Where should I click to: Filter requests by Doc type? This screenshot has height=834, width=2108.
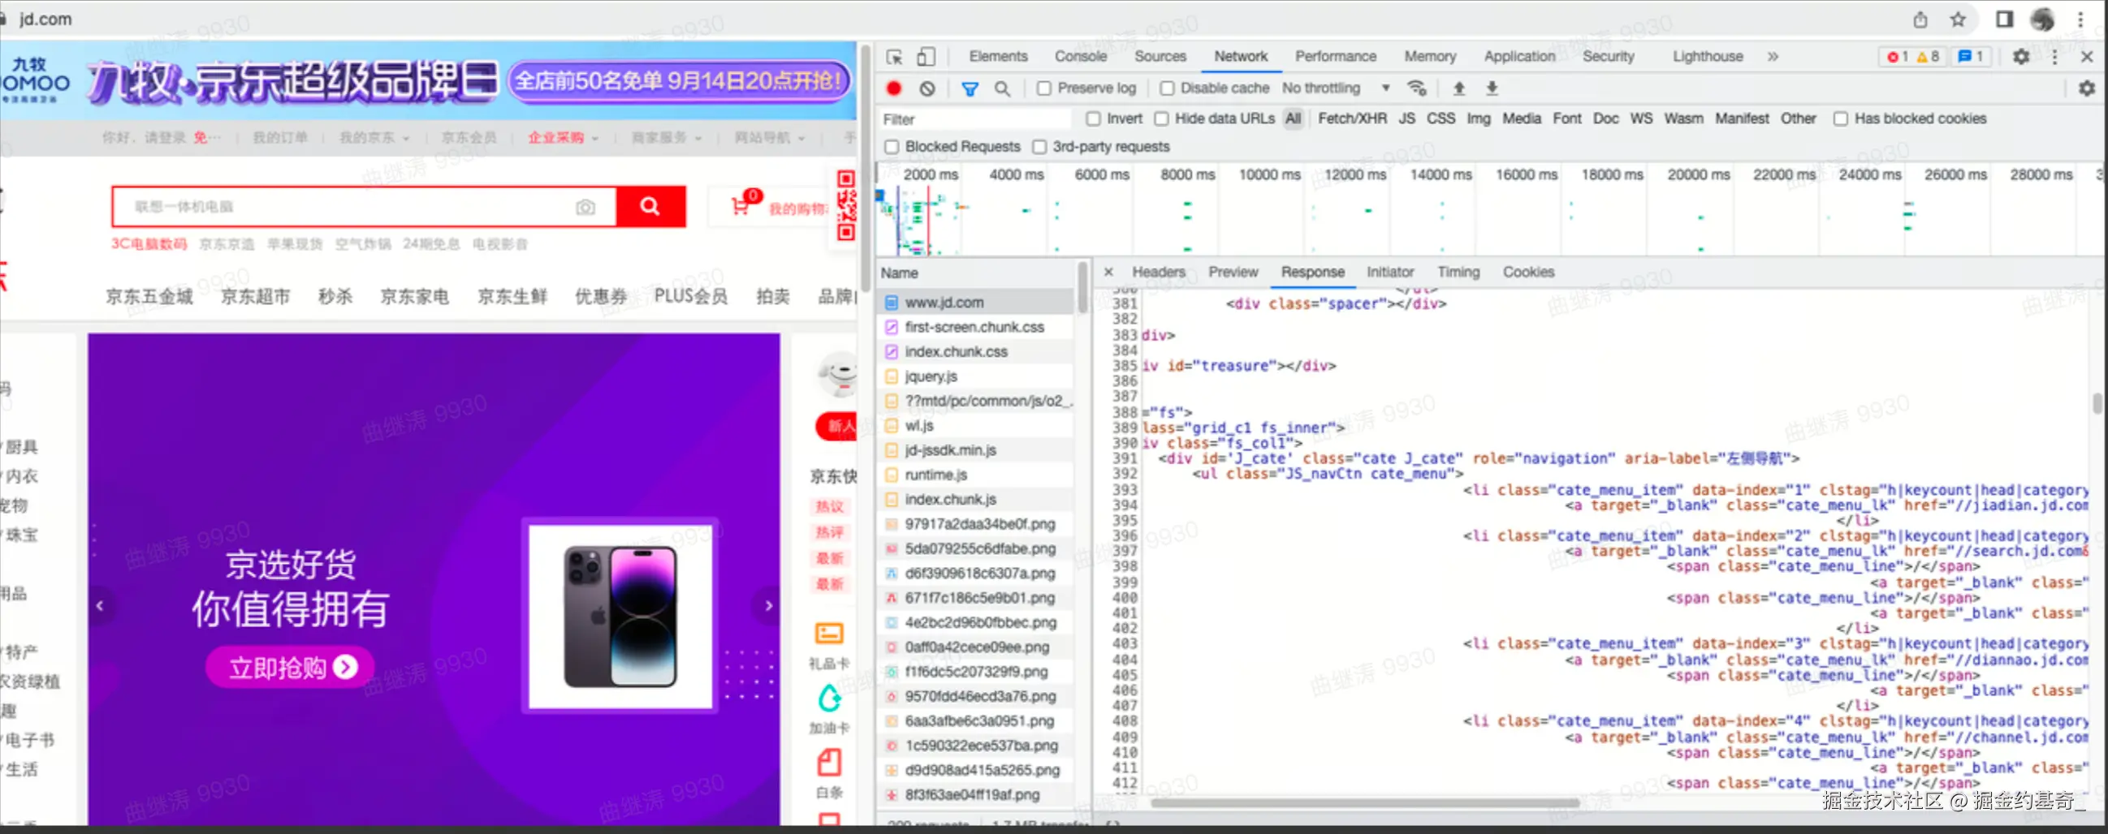click(1605, 118)
